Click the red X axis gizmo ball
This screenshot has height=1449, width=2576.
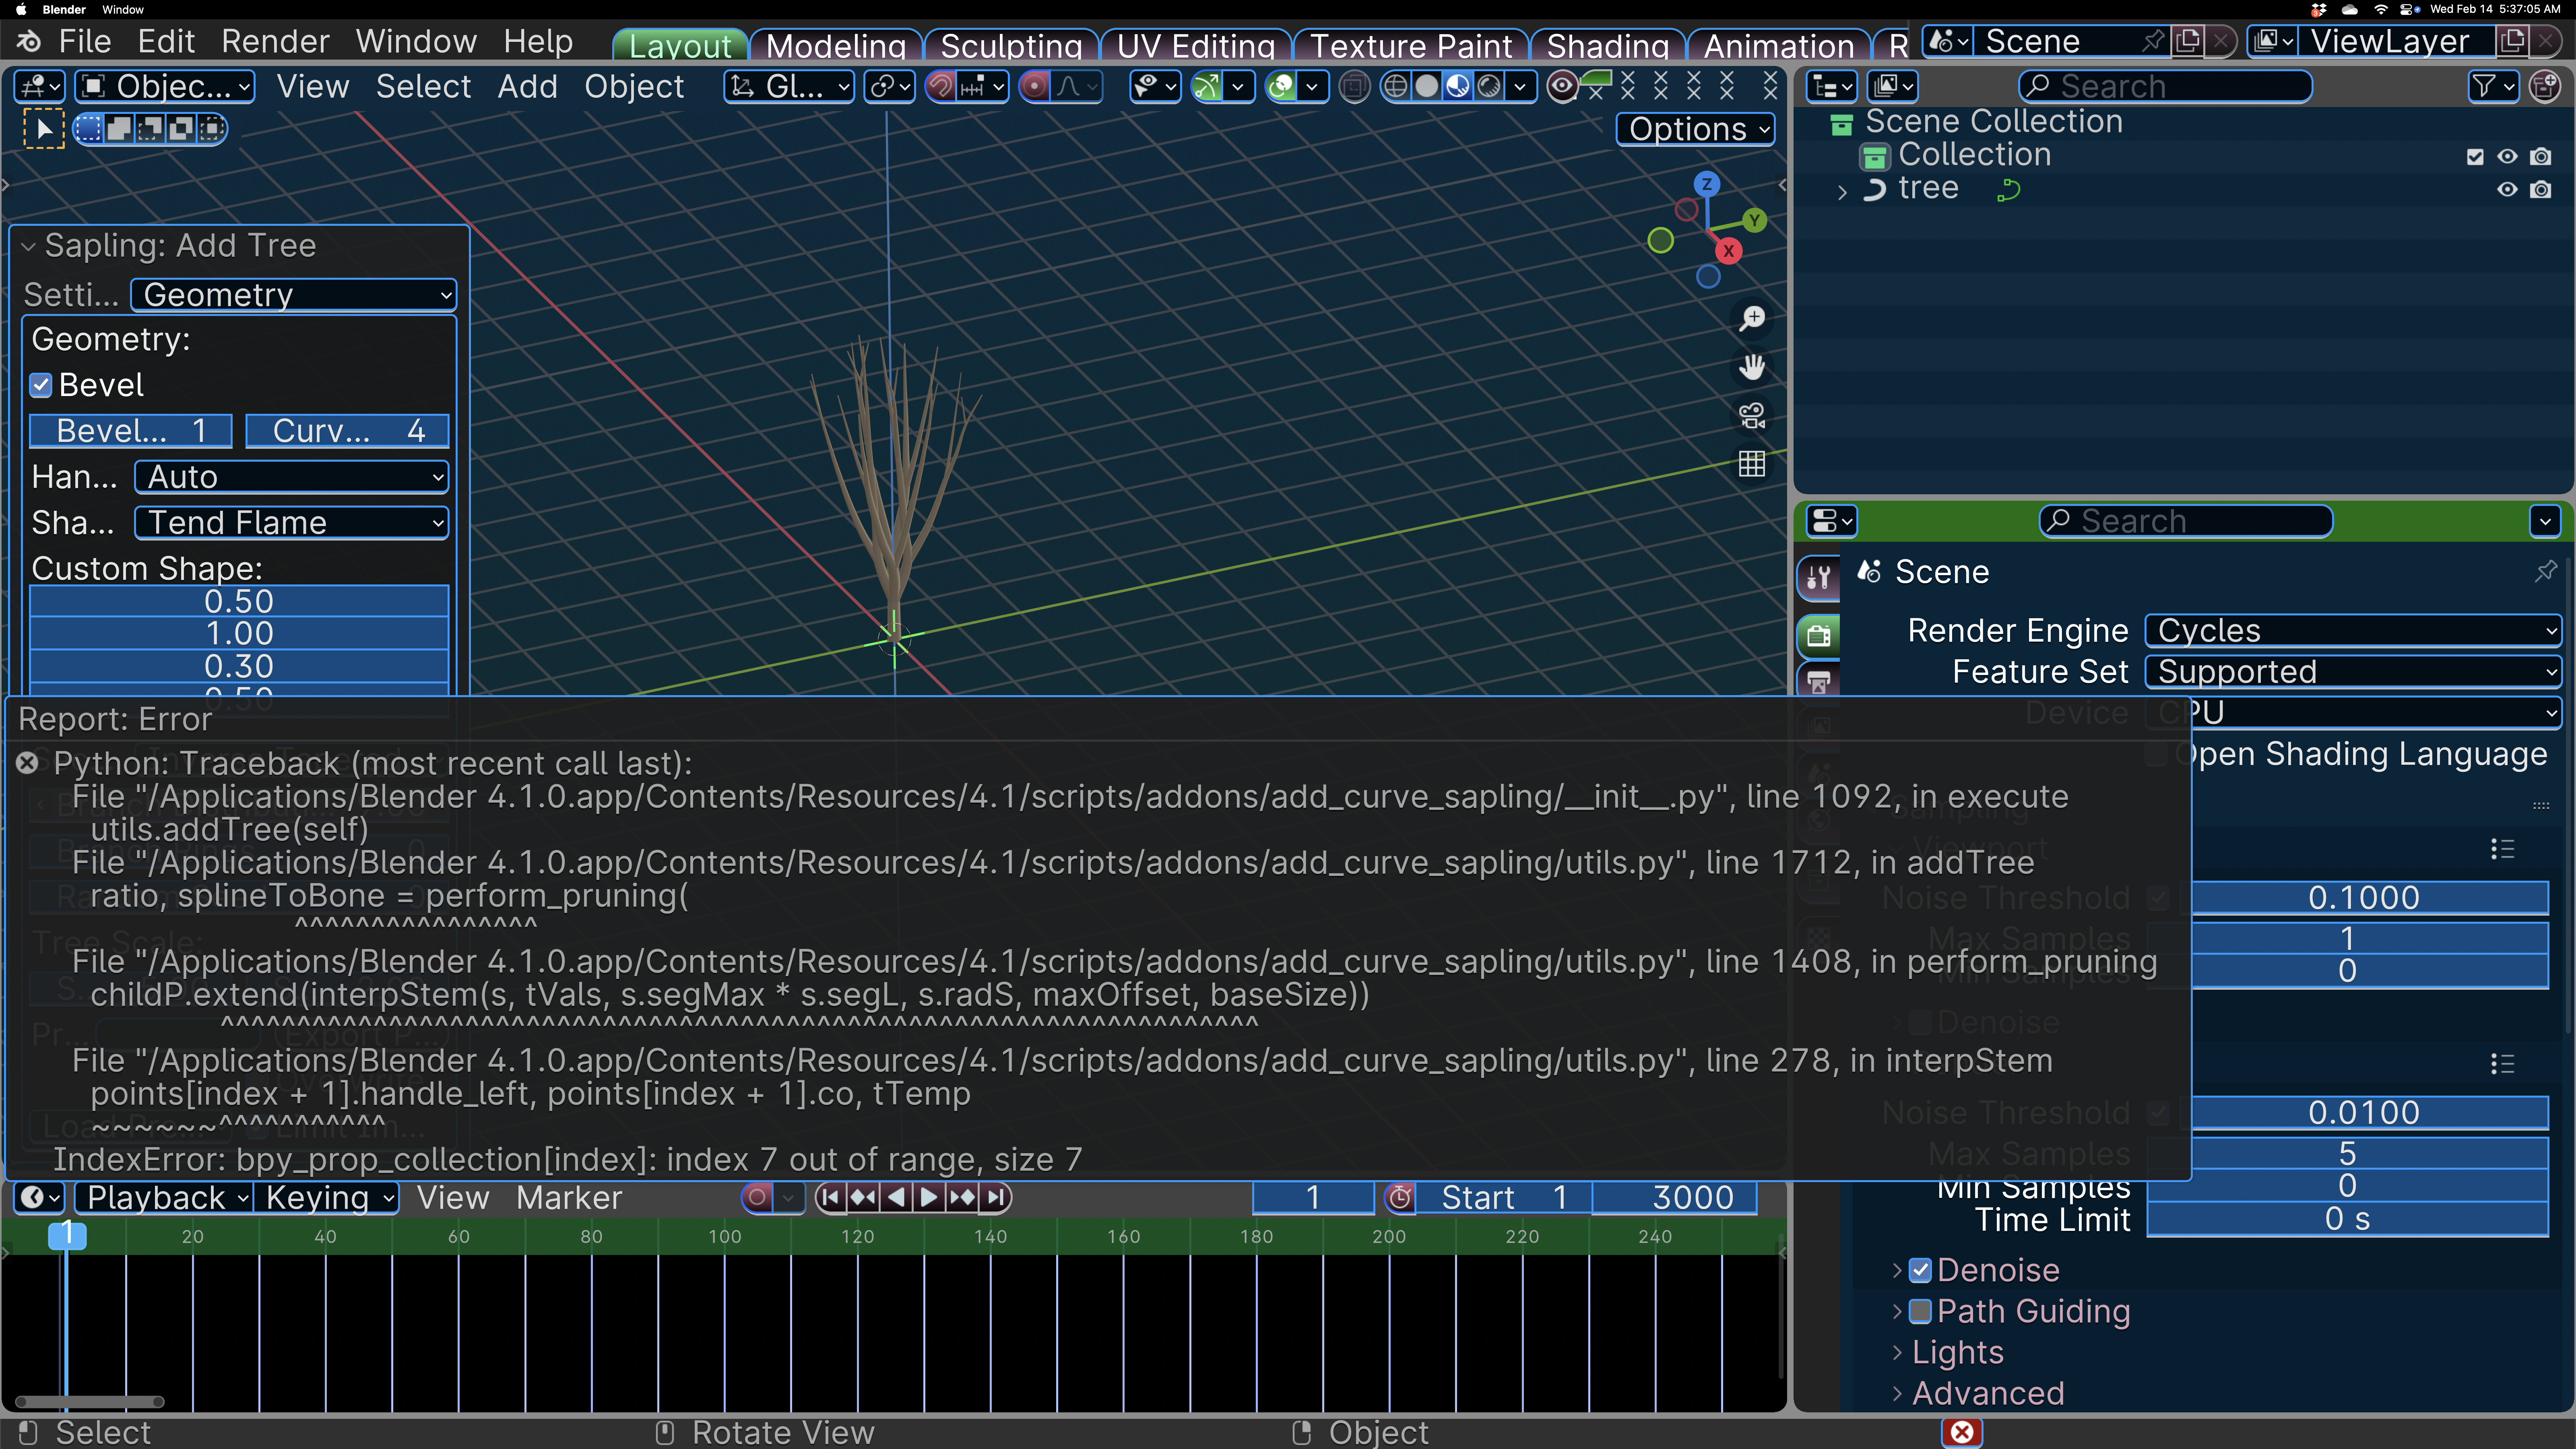(x=1728, y=251)
